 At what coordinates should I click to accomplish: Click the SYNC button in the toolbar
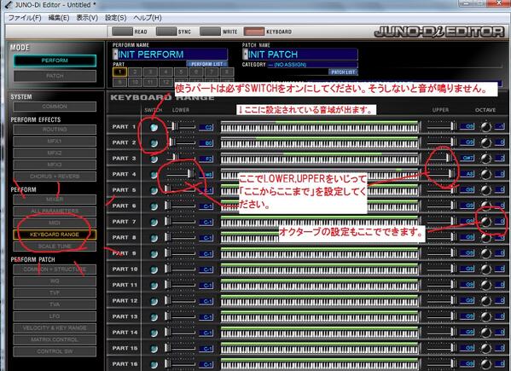(x=166, y=32)
